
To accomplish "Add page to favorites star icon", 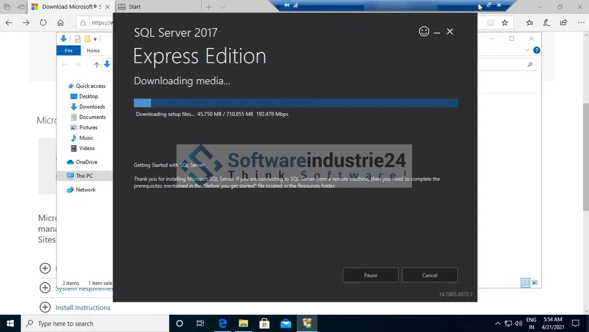I will [505, 23].
